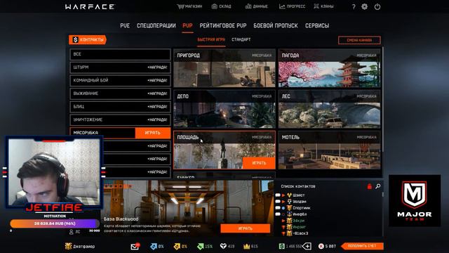Choose the Депо map thumbnail

tap(224, 110)
